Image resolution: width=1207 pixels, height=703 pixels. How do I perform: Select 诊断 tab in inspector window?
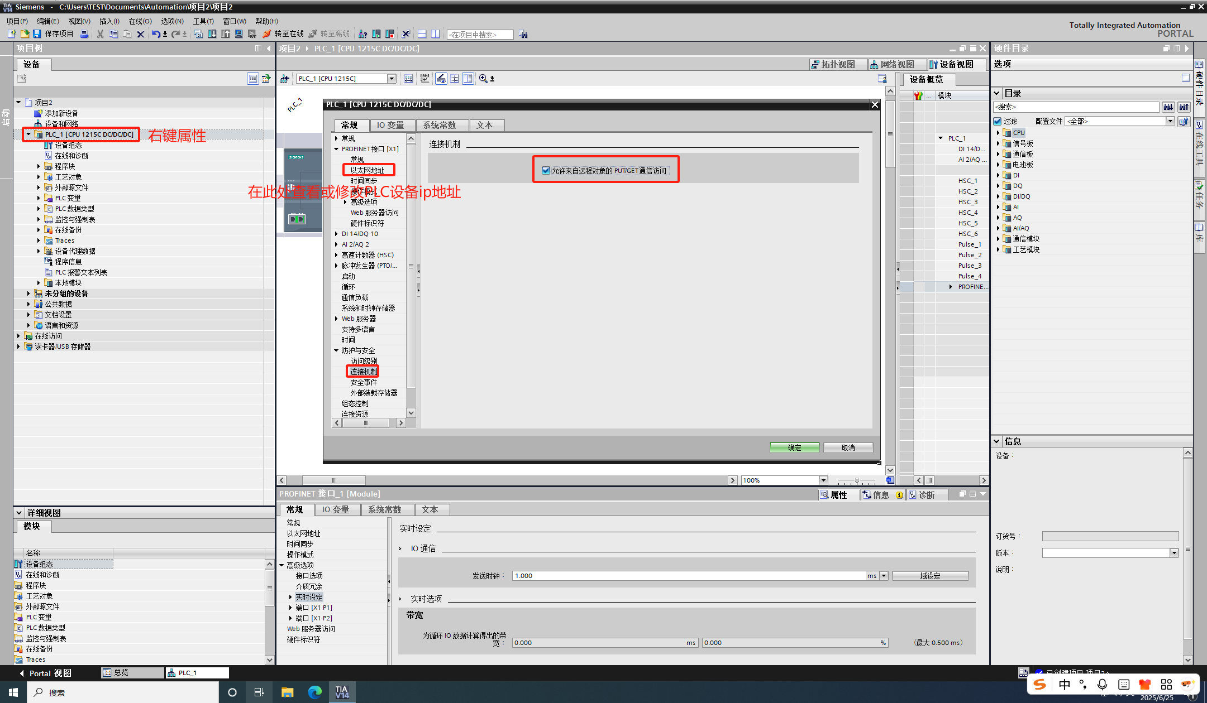coord(926,495)
